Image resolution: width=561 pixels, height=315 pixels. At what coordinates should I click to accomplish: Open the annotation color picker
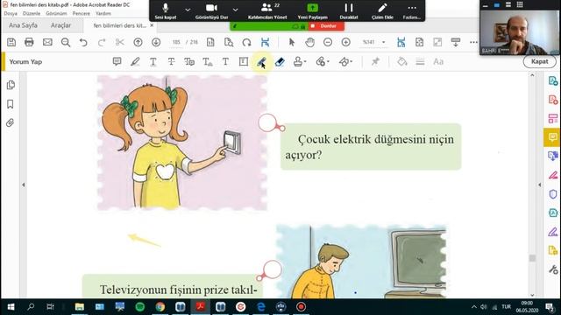pyautogui.click(x=401, y=61)
